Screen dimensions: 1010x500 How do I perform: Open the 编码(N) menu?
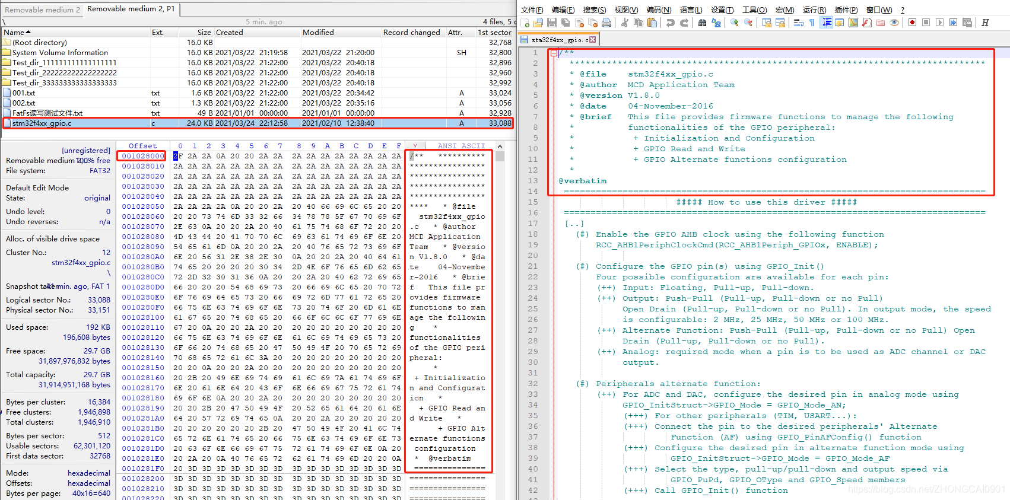coord(659,10)
